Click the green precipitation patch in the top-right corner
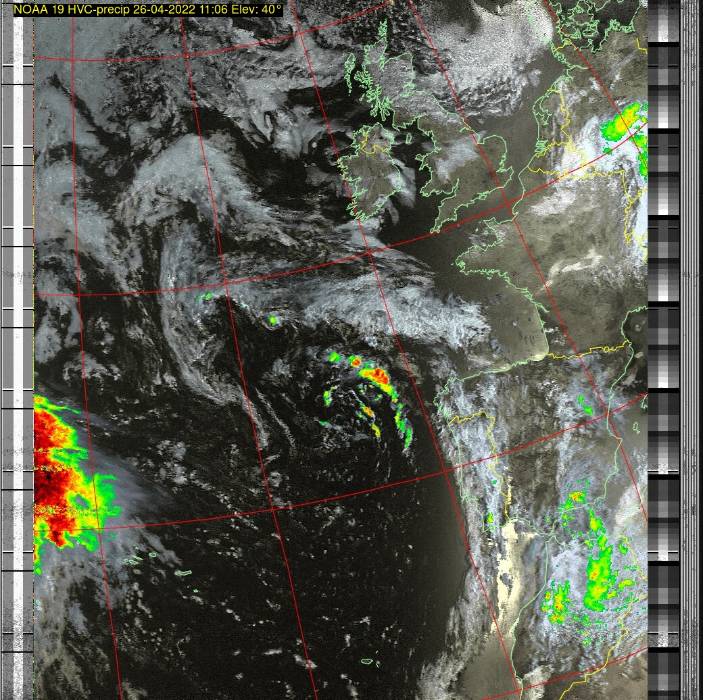 coord(625,122)
